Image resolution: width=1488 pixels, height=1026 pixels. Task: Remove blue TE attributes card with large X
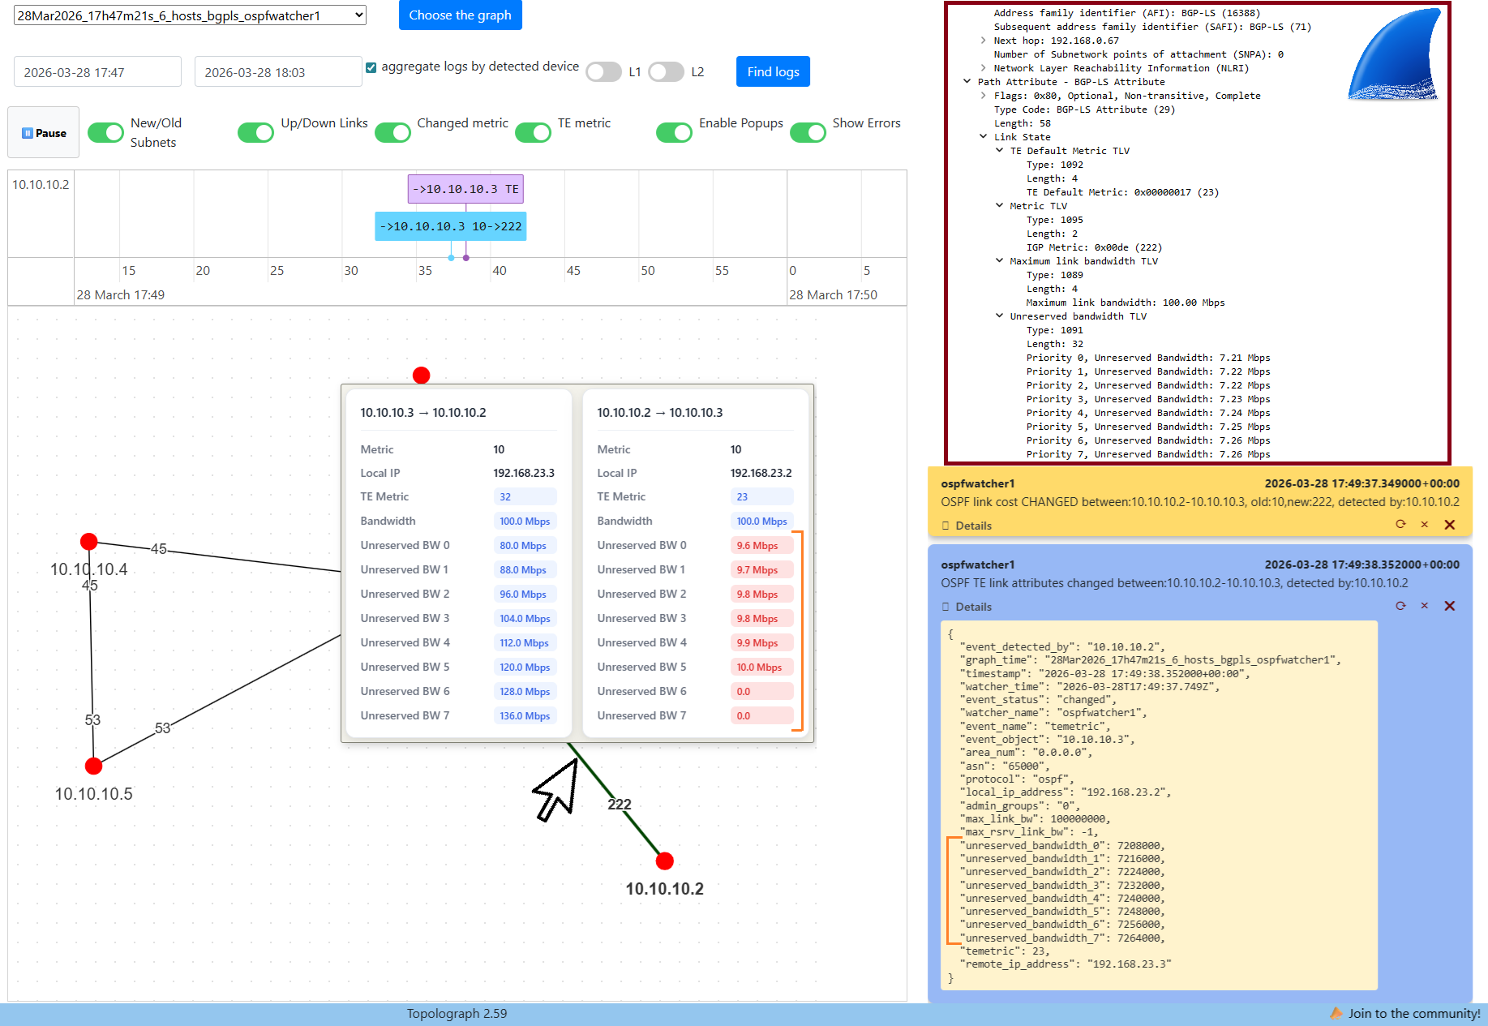pos(1450,606)
